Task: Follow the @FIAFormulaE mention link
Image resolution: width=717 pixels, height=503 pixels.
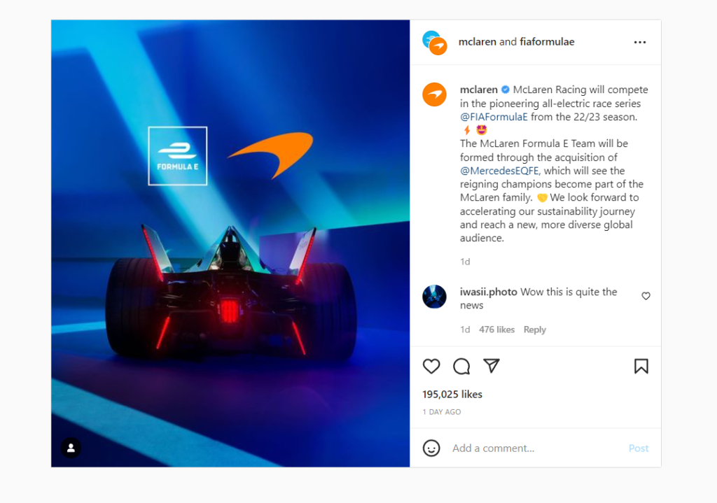Action: [x=494, y=117]
